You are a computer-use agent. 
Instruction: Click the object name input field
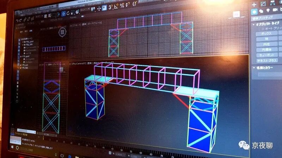pos(270,74)
